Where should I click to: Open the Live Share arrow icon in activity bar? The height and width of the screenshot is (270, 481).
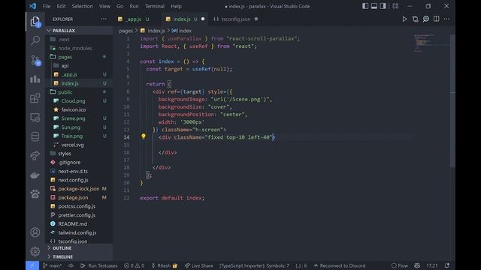coord(35,155)
